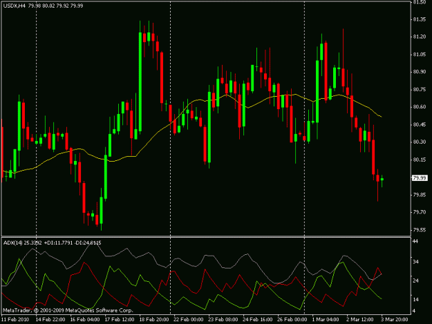Click the 80.90 price scale value
The height and width of the screenshot is (324, 432).
(x=420, y=72)
